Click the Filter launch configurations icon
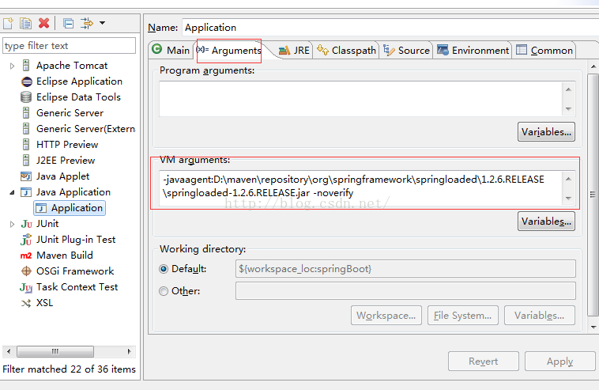Image resolution: width=599 pixels, height=390 pixels. [87, 23]
